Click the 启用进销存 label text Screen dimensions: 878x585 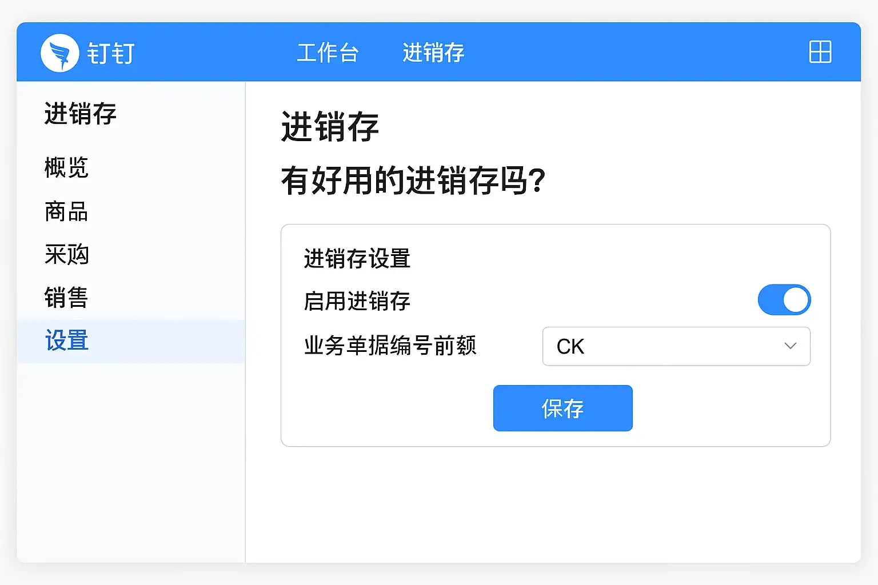(357, 301)
